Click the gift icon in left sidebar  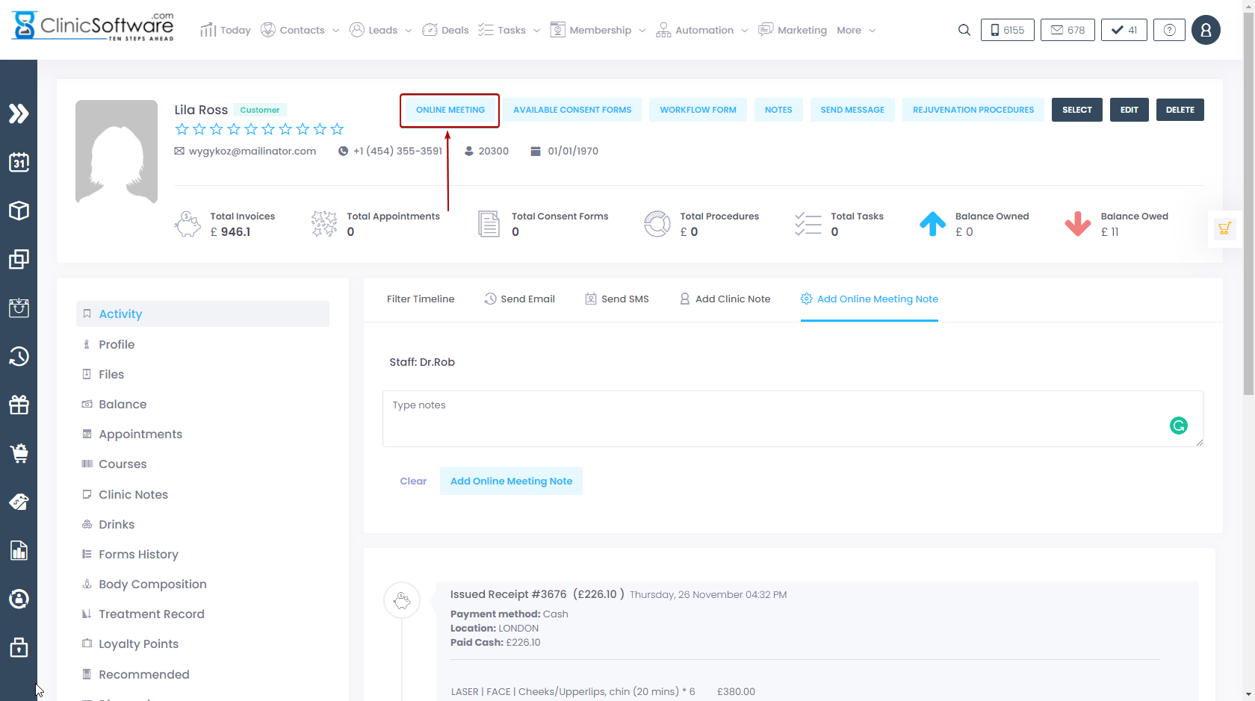tap(19, 405)
